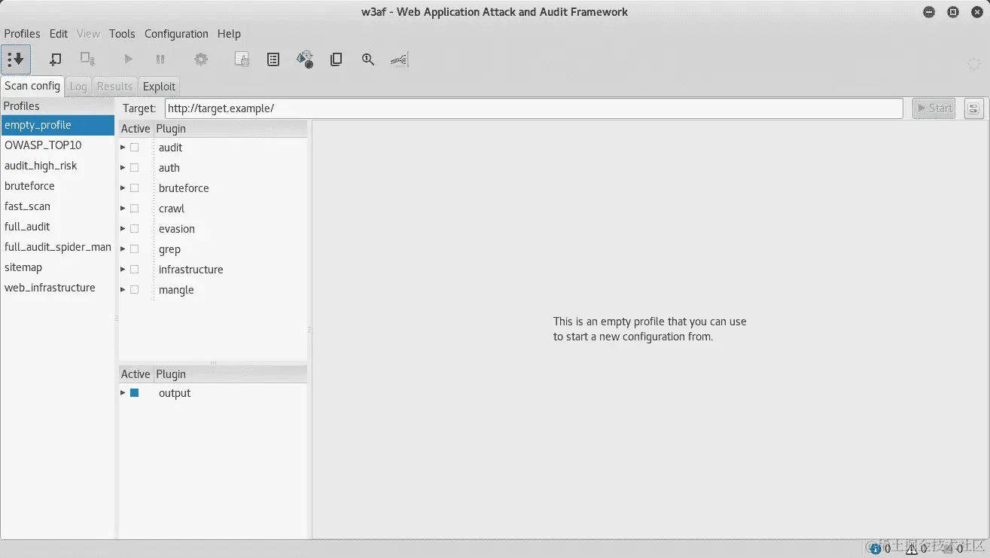Expand the output plugin tree arrow
The width and height of the screenshot is (990, 558).
[123, 393]
